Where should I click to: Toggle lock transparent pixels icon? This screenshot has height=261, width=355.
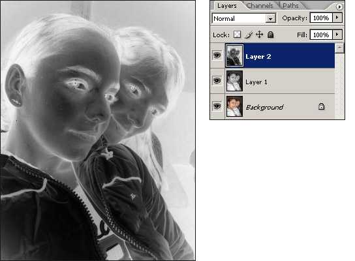[x=237, y=35]
